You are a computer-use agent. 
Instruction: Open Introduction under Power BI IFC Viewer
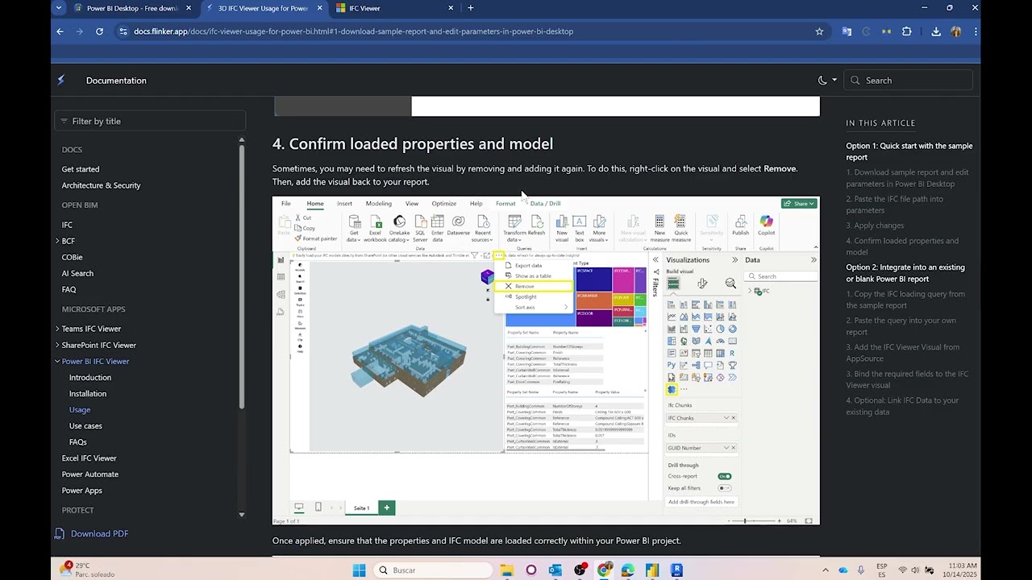(x=90, y=377)
